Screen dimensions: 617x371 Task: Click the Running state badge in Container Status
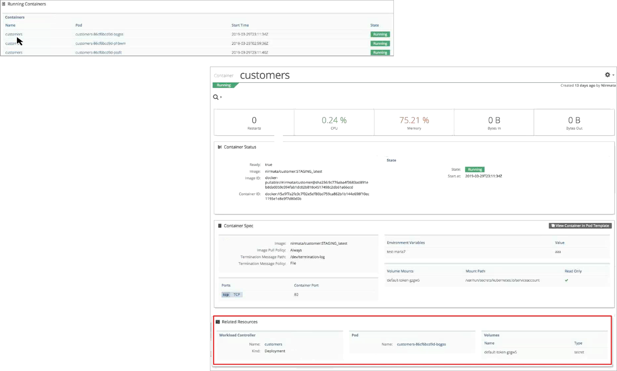pos(475,170)
